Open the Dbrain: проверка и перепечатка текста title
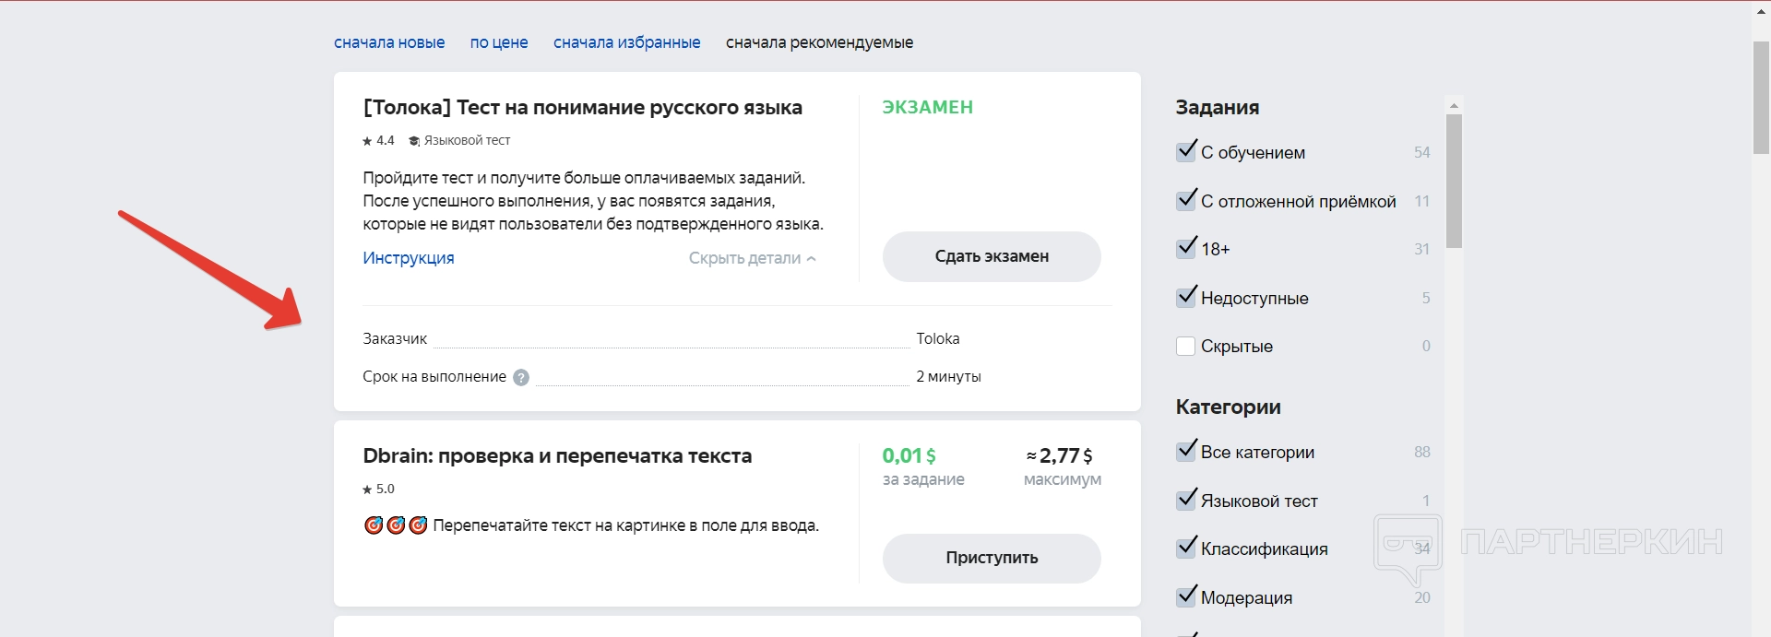 click(x=557, y=456)
